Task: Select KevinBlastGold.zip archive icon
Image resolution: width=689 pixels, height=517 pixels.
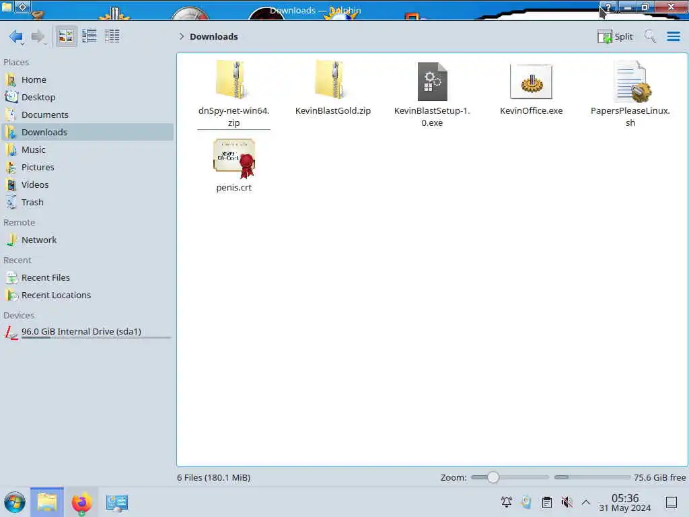Action: pos(332,79)
